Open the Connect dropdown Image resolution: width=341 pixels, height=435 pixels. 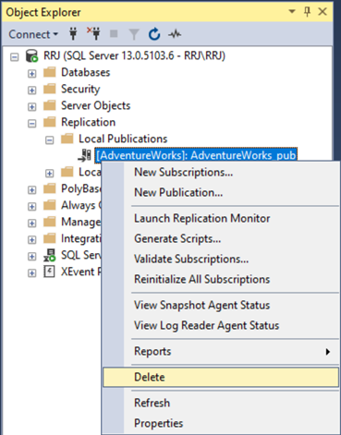coord(33,34)
